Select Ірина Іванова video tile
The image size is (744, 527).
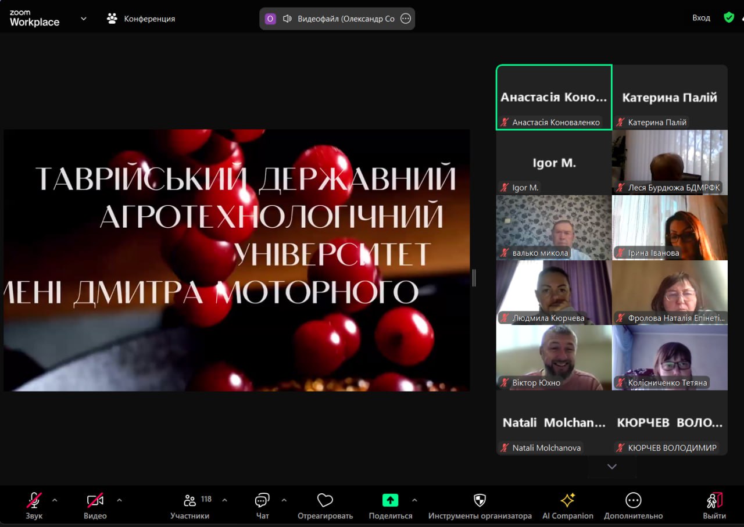pos(670,227)
